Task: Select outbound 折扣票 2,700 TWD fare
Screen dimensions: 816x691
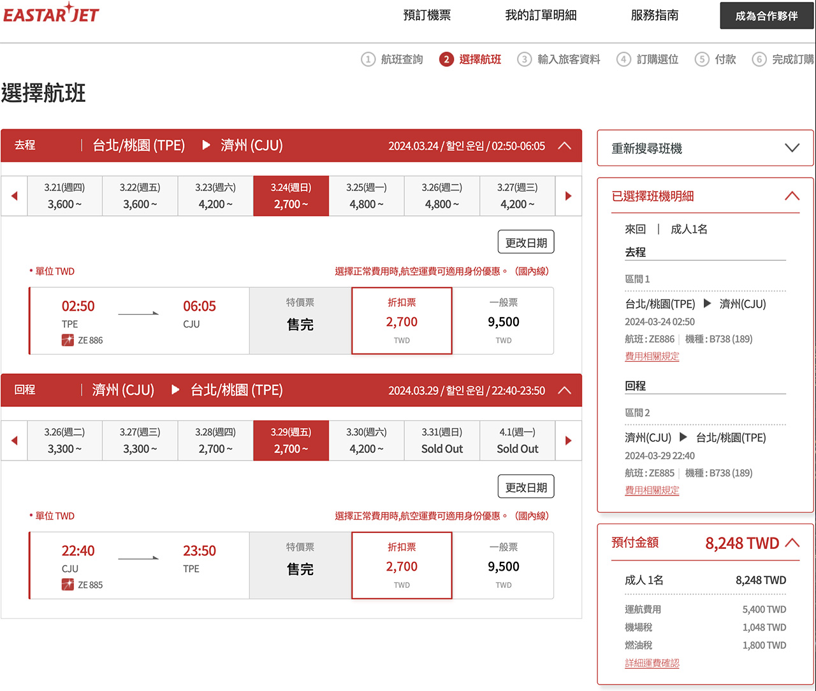Action: click(402, 321)
